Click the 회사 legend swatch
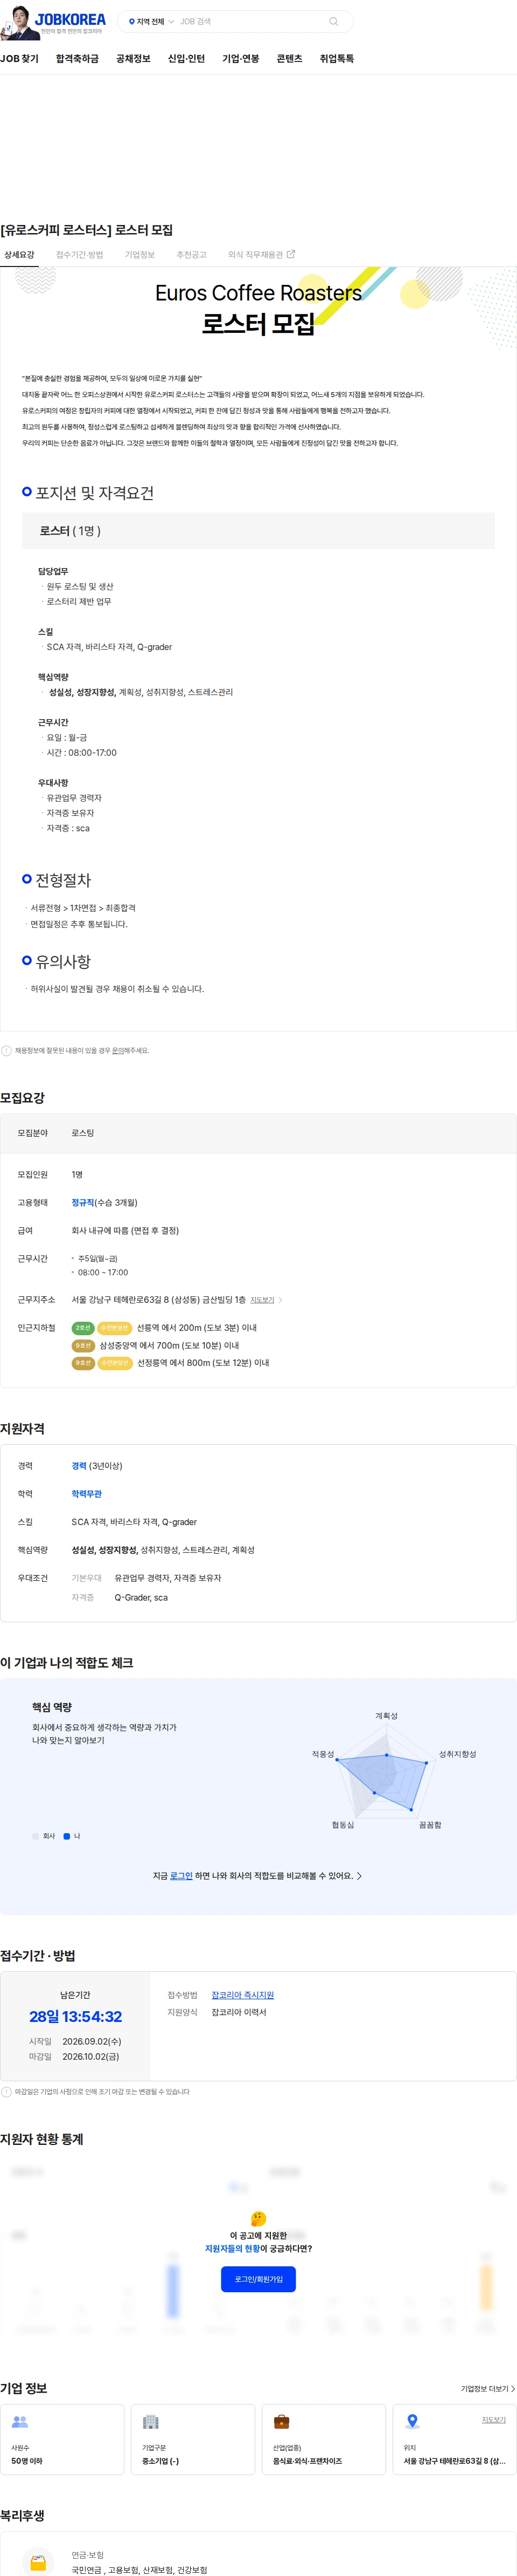Screen dimensions: 517x2576 click(35, 1836)
